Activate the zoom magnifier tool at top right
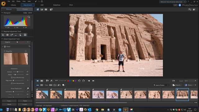The width and height of the screenshot is (199, 112). [190, 9]
